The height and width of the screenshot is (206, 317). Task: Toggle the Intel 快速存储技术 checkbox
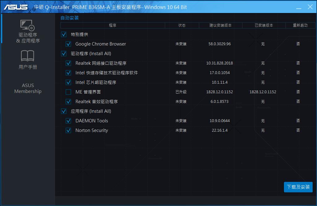pos(68,72)
